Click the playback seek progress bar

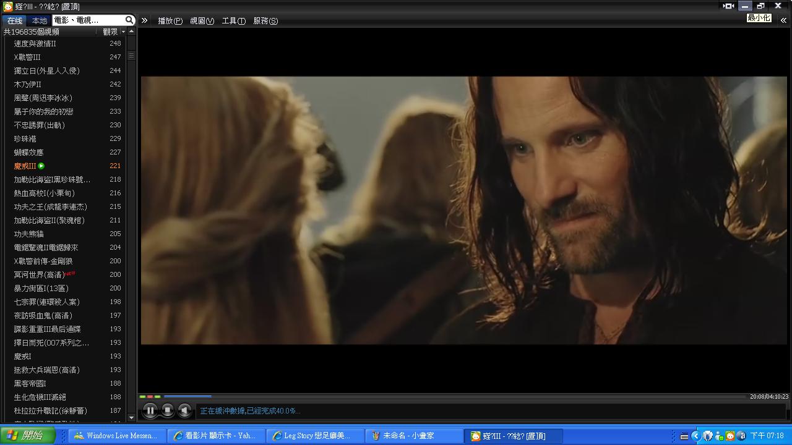(x=456, y=396)
